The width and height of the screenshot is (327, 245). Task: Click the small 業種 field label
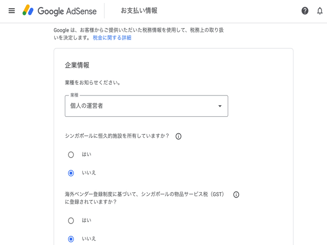(x=75, y=95)
